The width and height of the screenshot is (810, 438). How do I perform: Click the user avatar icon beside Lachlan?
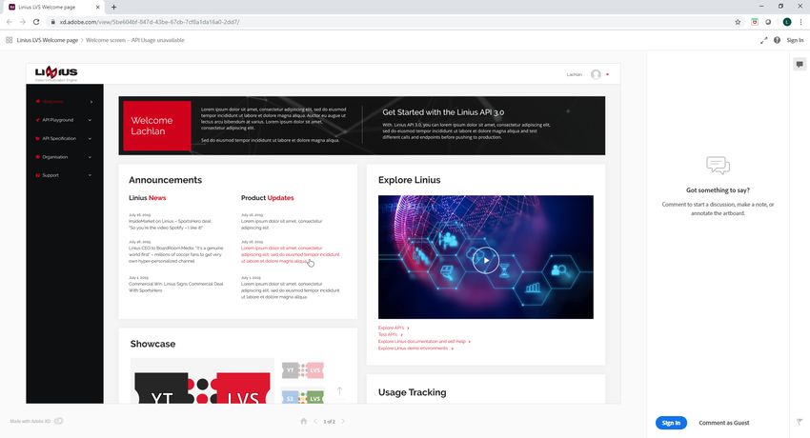point(596,74)
